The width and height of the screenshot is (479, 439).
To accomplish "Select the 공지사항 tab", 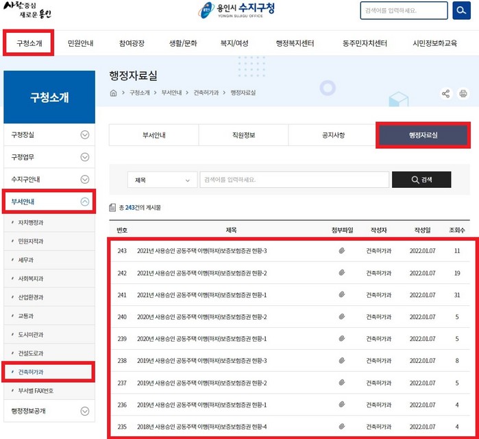I will coord(333,135).
